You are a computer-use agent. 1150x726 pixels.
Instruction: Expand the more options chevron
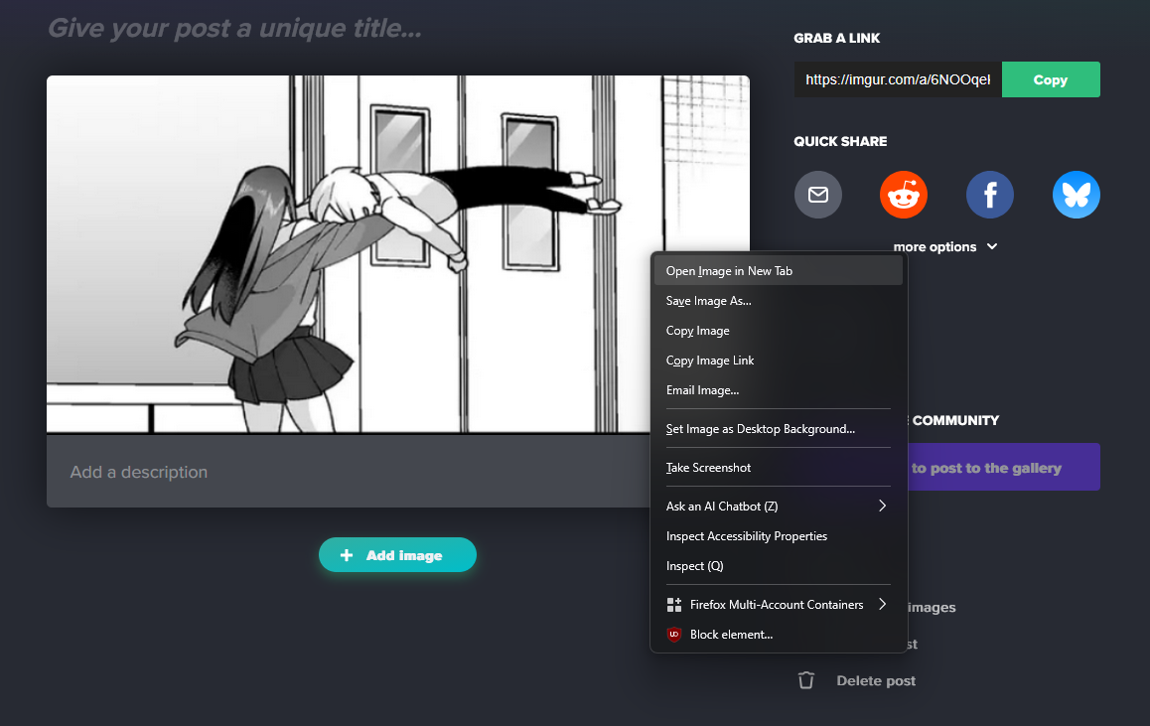(x=991, y=247)
